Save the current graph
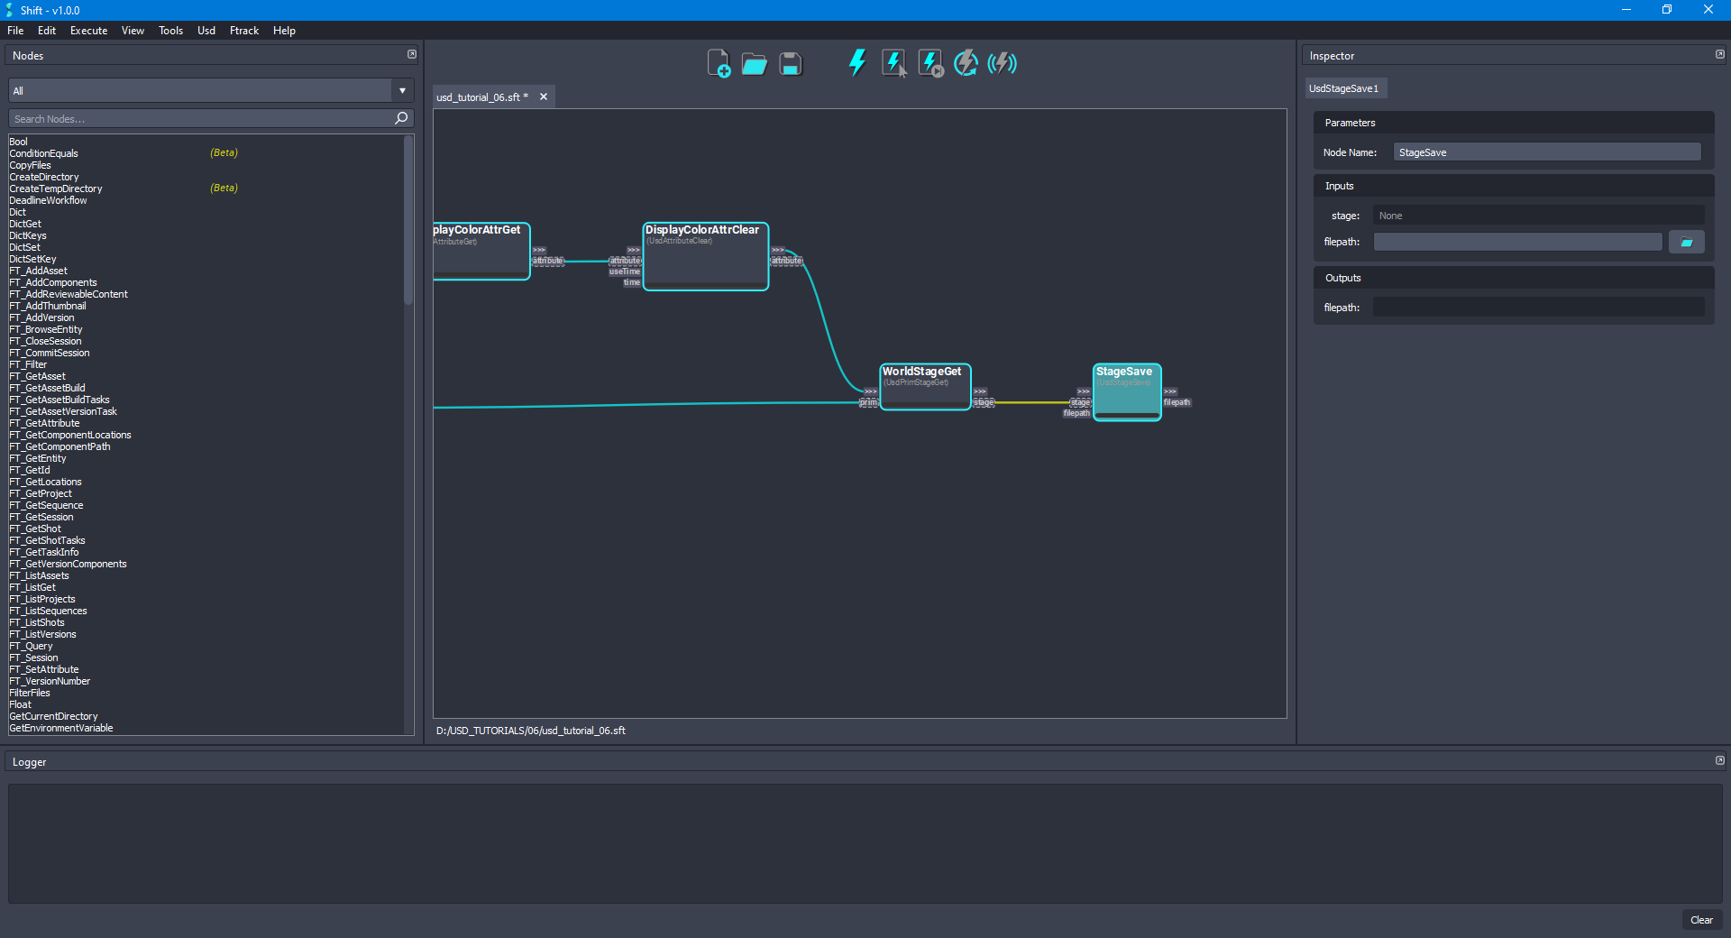 click(790, 63)
